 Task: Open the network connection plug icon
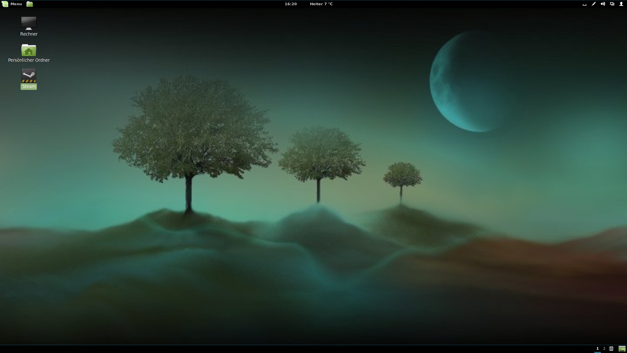tap(594, 4)
